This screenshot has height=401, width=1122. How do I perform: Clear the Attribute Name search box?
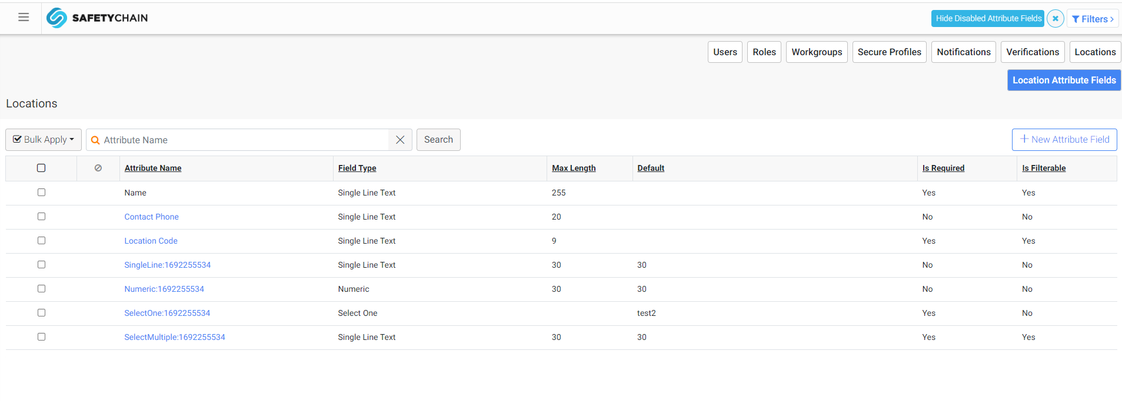[x=400, y=140]
